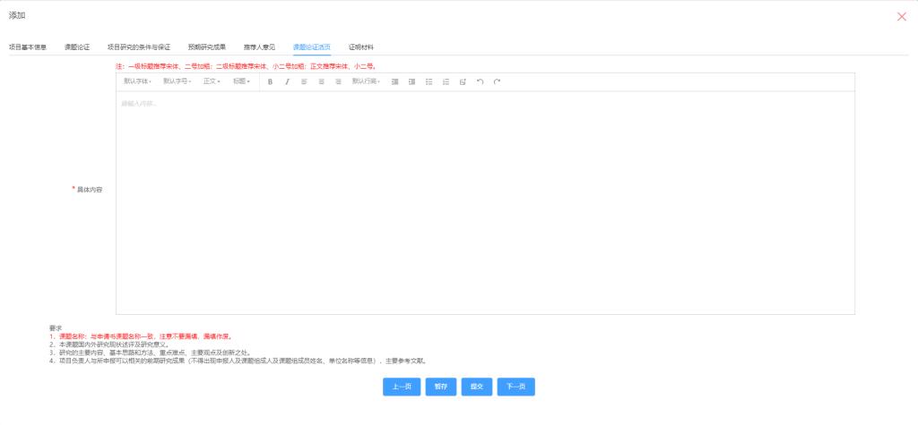918x425 pixels.
Task: Open the 默认字体 font dropdown
Action: tap(137, 81)
